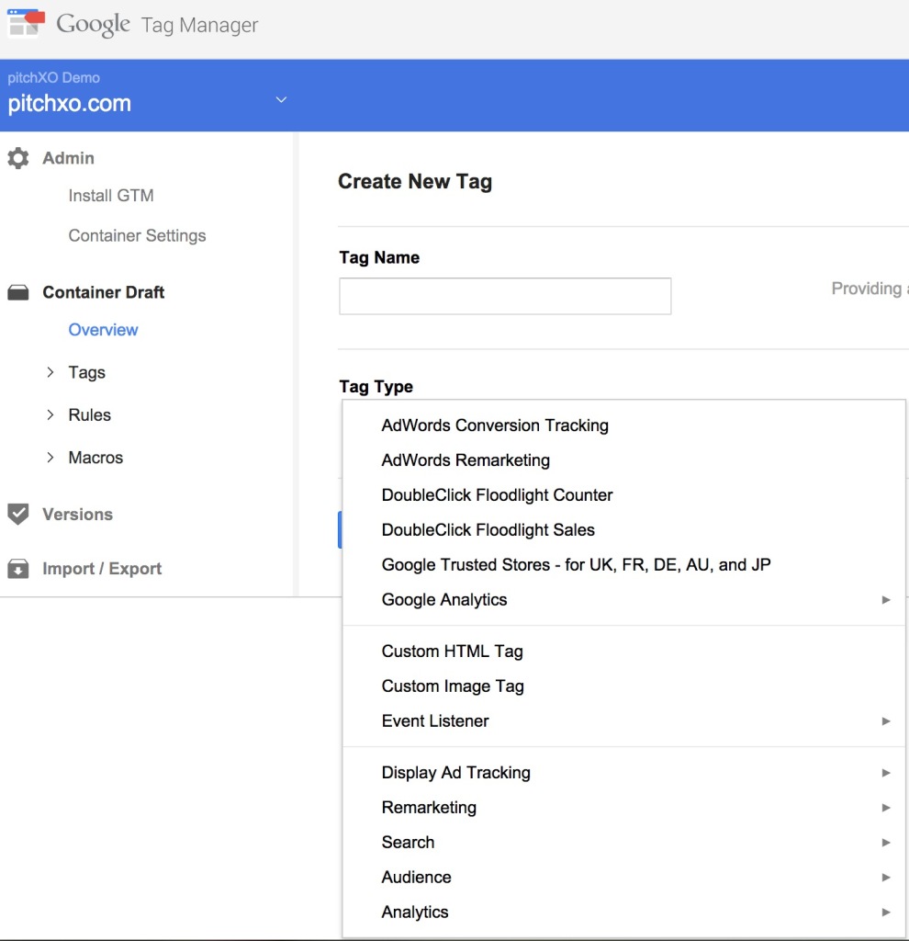This screenshot has height=941, width=909.
Task: Open Rules list in sidebar
Action: (x=89, y=415)
